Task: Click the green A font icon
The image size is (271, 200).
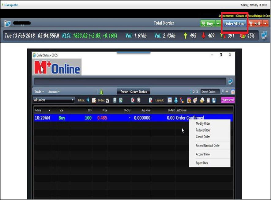Action: pyautogui.click(x=101, y=92)
